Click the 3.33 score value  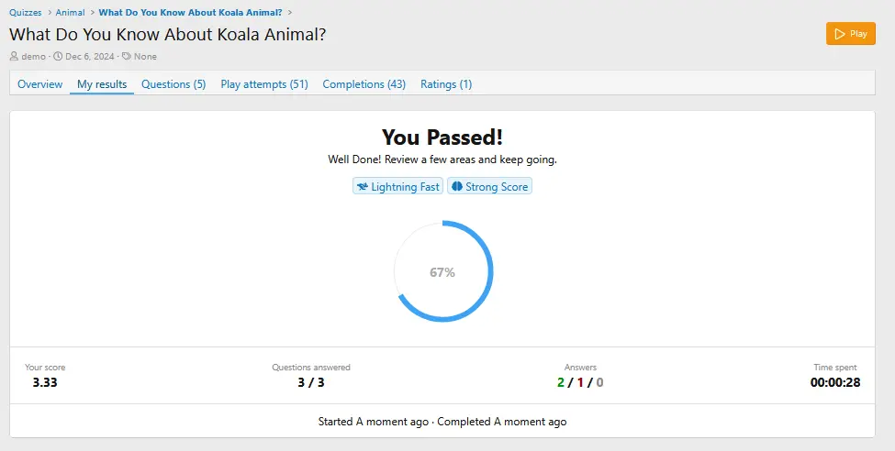[x=45, y=383]
